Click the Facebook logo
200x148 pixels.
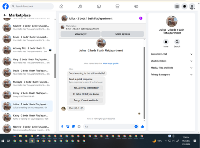coord(6,6)
